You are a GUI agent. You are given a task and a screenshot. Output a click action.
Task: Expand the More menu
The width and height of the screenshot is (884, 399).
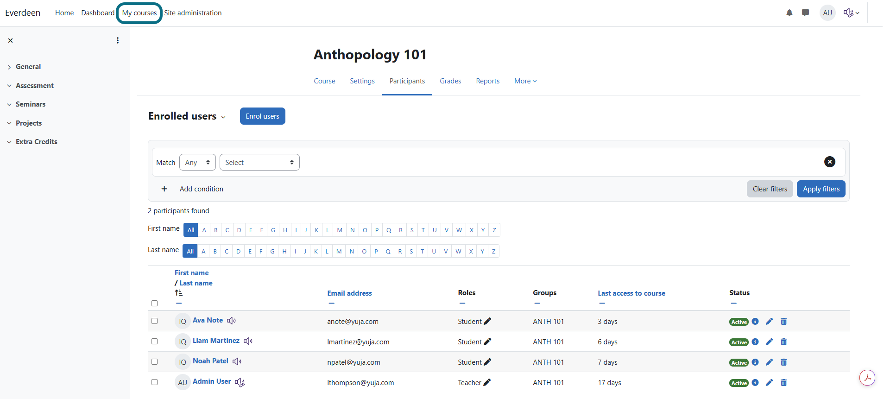[x=525, y=81]
